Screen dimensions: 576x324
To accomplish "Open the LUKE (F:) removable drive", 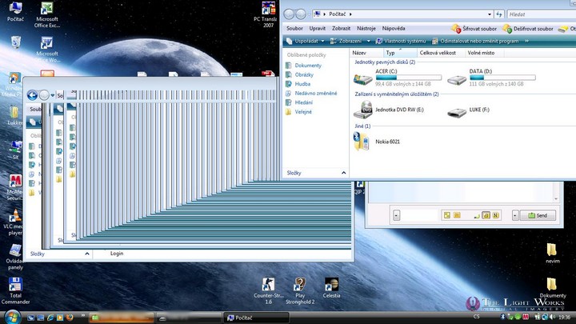I will click(457, 110).
